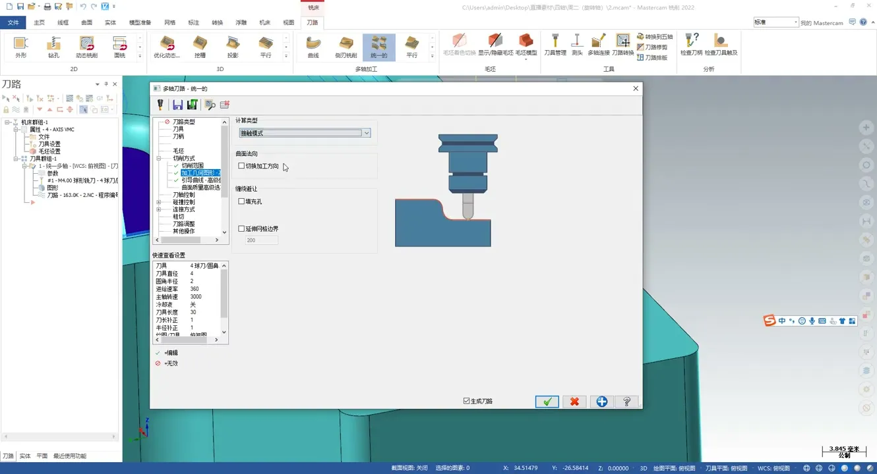The height and width of the screenshot is (474, 877).
Task: Open the 计算类型 dropdown list
Action: coord(367,133)
